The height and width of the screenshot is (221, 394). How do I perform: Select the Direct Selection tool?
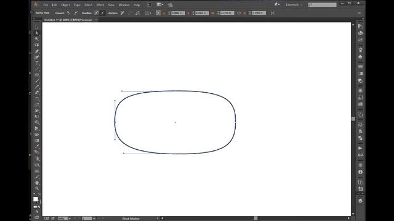tap(37, 33)
